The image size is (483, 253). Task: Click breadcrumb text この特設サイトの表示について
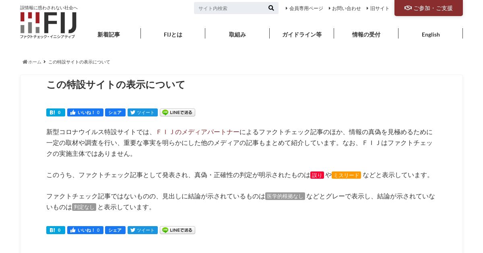tap(79, 62)
